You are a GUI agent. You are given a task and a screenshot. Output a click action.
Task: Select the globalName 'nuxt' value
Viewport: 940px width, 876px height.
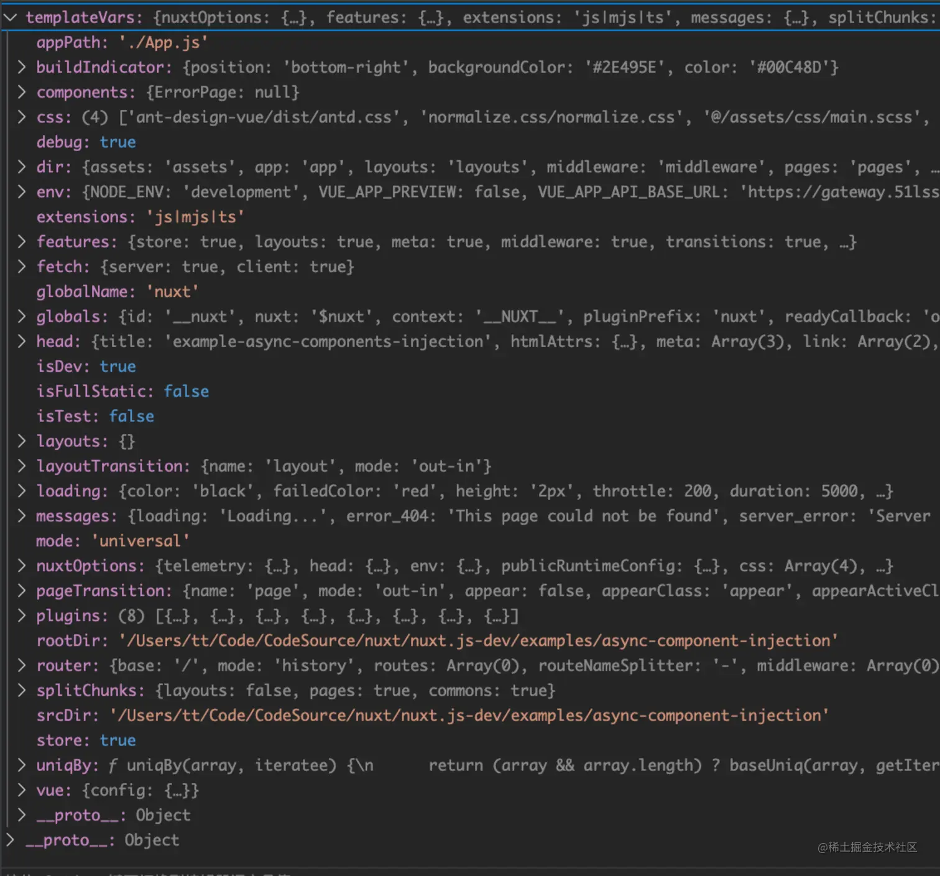point(172,292)
